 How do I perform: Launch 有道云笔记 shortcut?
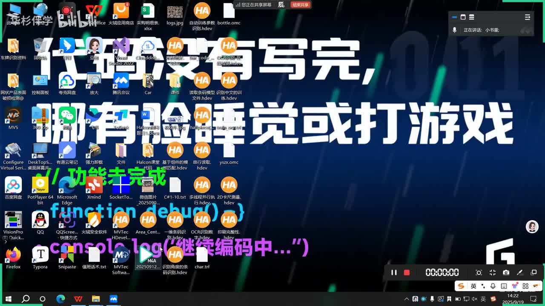pos(67,154)
